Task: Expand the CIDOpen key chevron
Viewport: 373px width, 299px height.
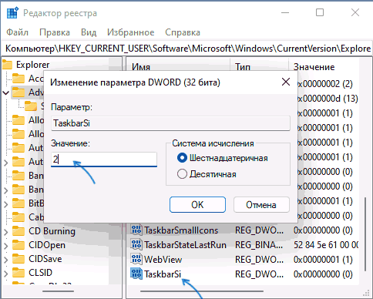Action: pyautogui.click(x=5, y=246)
